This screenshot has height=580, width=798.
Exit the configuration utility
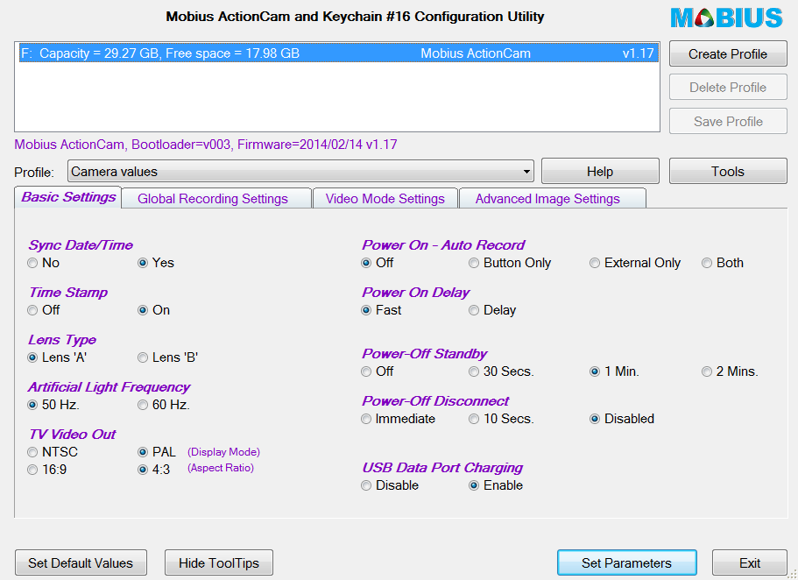[750, 562]
